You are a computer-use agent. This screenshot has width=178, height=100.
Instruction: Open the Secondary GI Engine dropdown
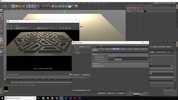pos(128,58)
